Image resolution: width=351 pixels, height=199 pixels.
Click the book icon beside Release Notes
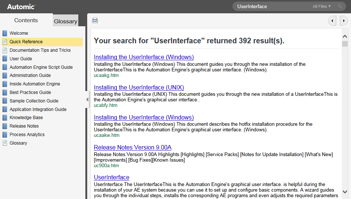coord(5,126)
